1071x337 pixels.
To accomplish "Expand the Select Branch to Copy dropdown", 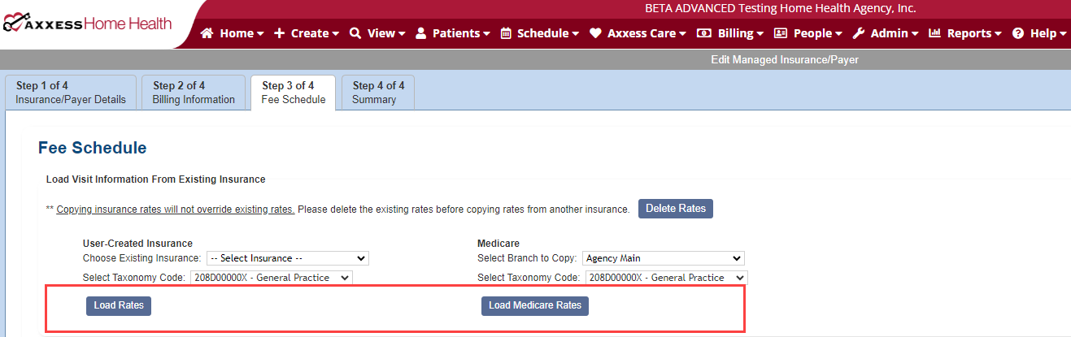I will 664,258.
